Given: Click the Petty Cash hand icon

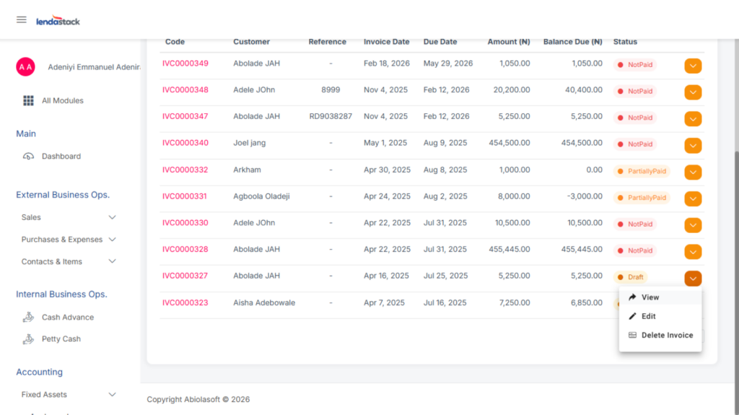Looking at the screenshot, I should (x=28, y=338).
